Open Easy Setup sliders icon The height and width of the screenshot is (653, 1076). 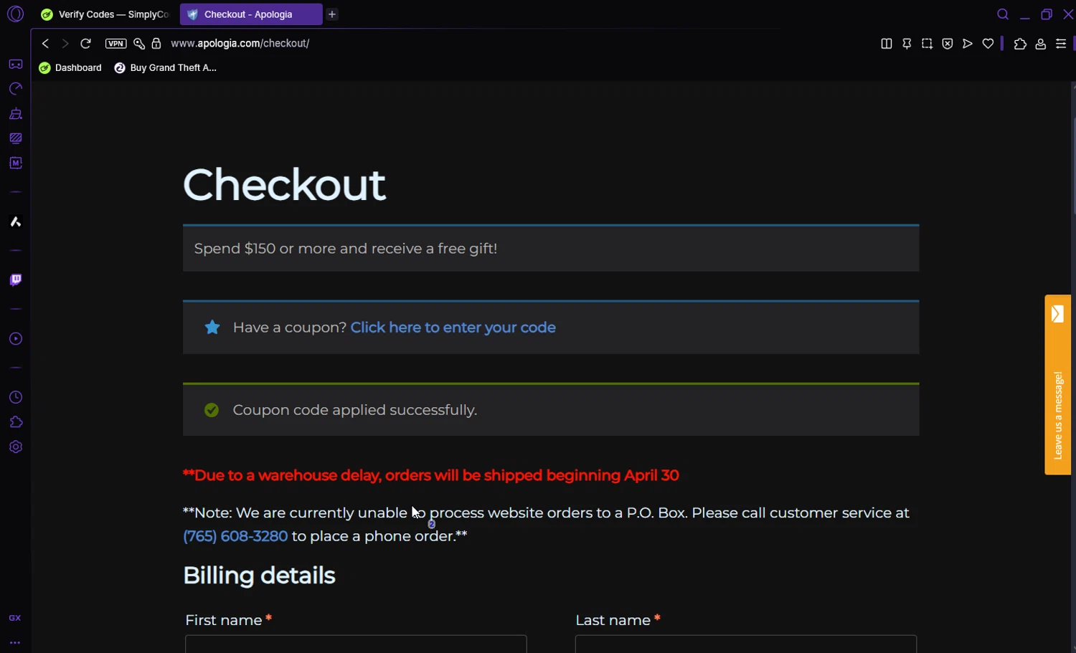coord(1061,44)
